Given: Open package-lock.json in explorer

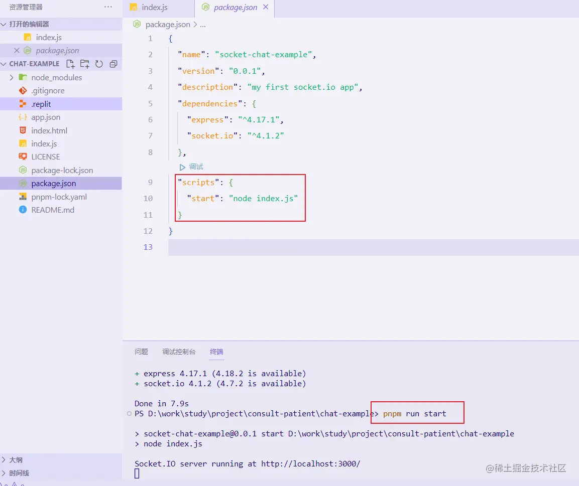Looking at the screenshot, I should tap(61, 171).
